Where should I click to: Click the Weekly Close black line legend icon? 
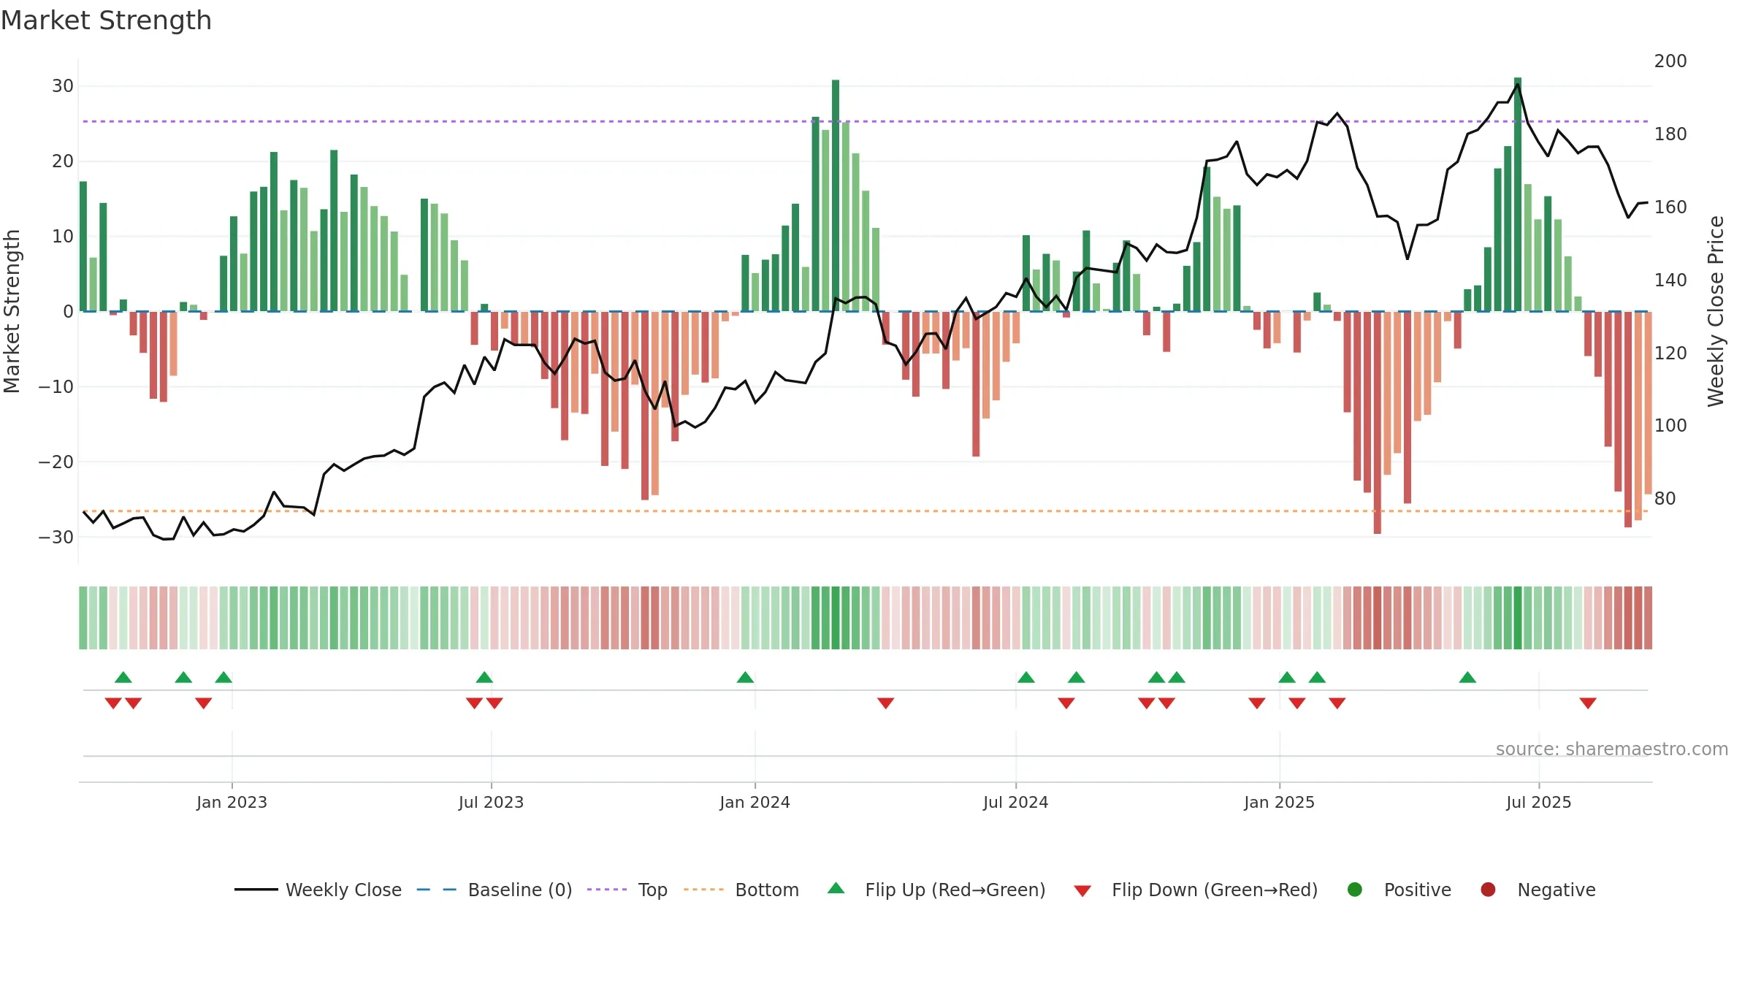coord(256,890)
